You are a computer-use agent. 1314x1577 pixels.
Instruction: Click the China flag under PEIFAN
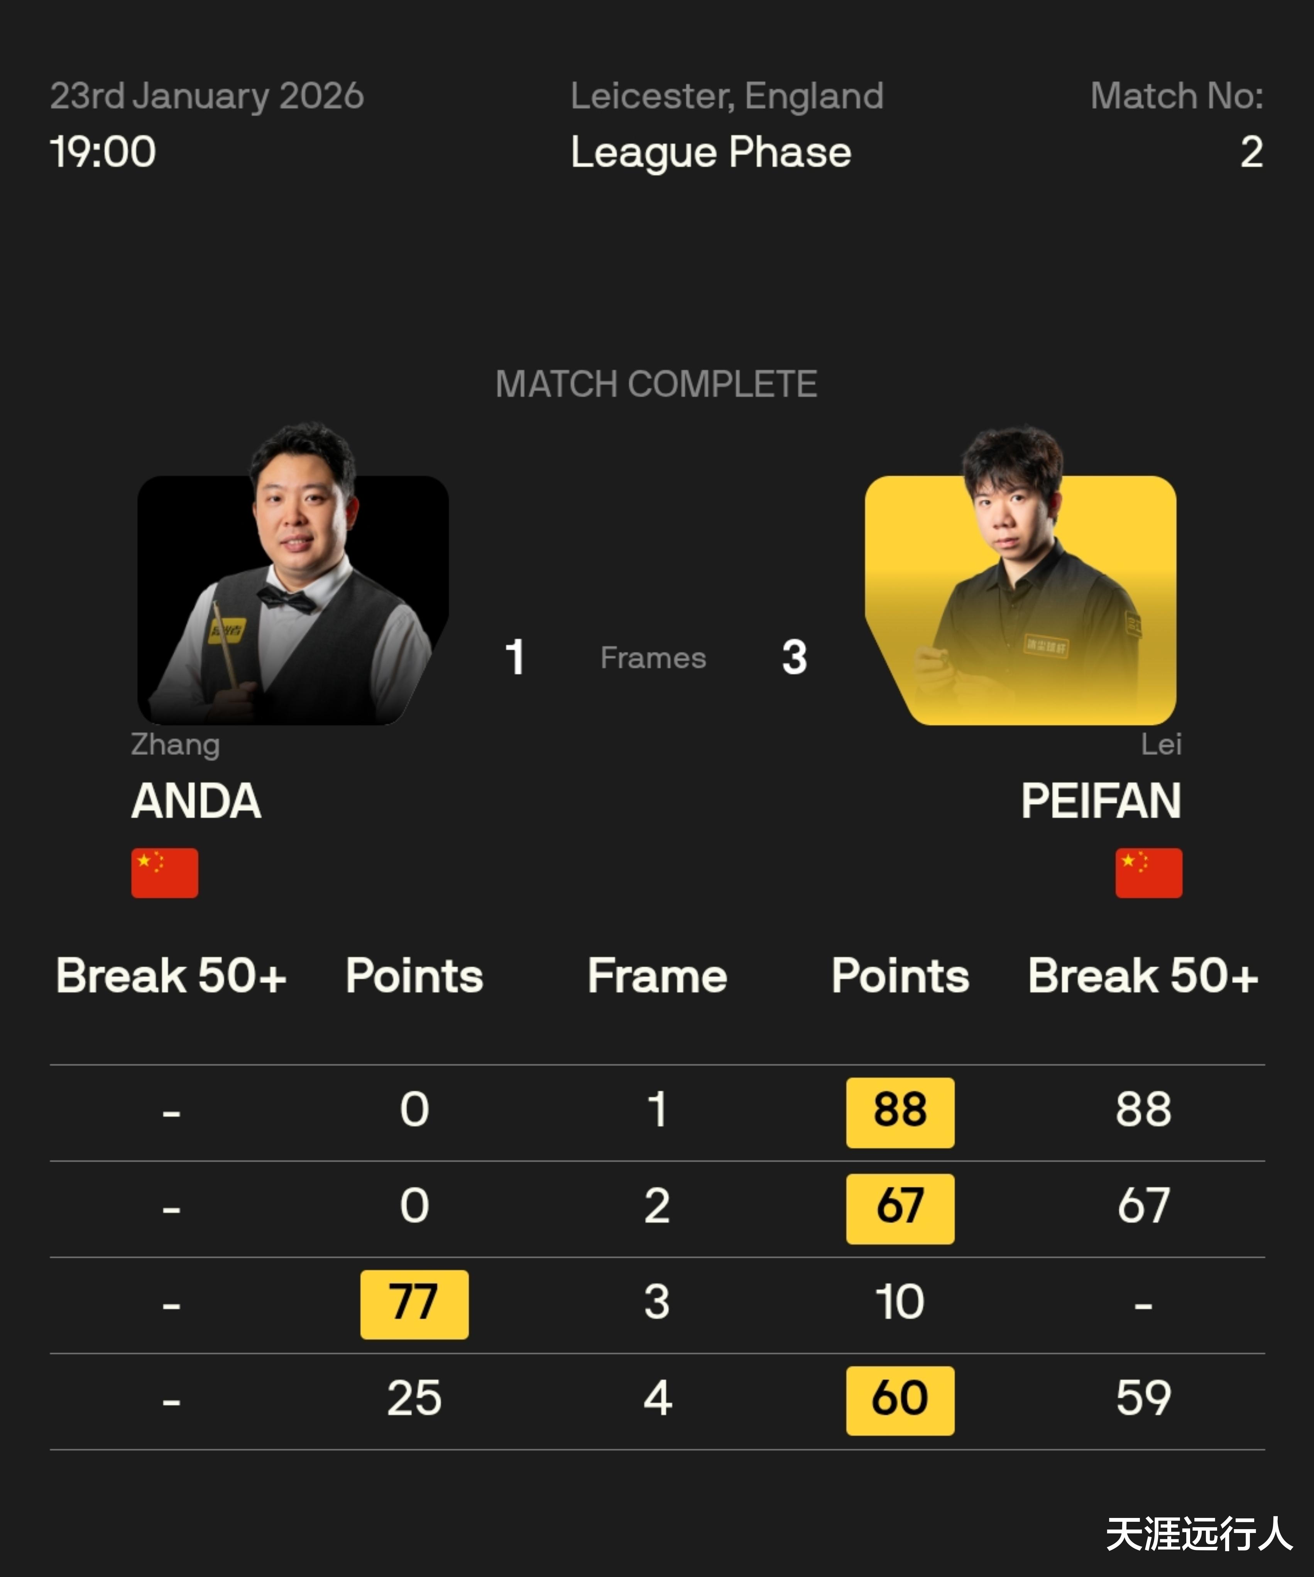point(1148,873)
